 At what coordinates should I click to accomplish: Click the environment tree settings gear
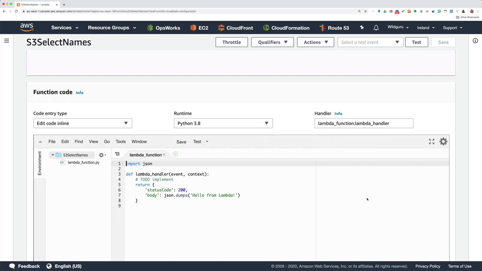(x=101, y=155)
